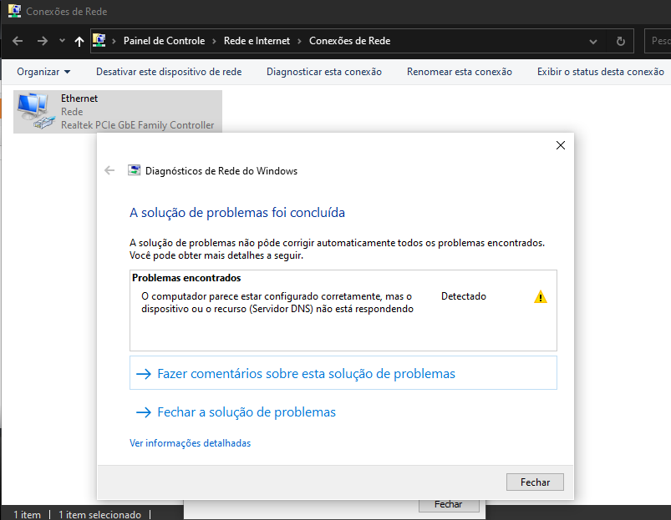Expand chevron after Painel de Controle

click(x=214, y=41)
